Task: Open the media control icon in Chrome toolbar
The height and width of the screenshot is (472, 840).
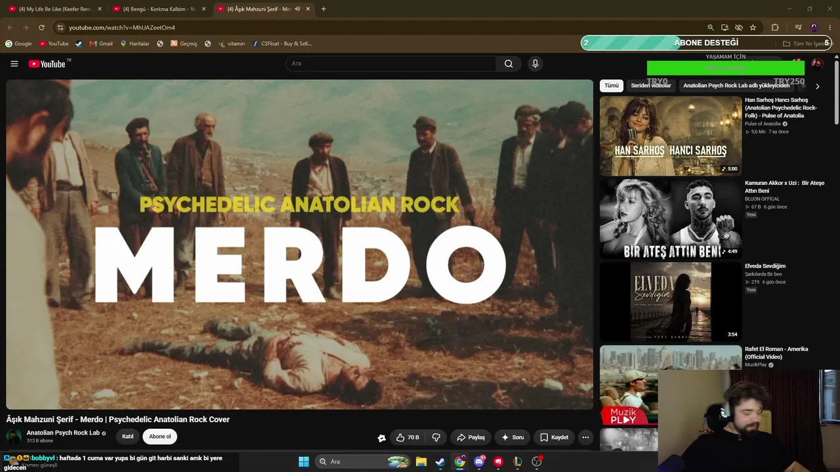Action: tap(799, 28)
